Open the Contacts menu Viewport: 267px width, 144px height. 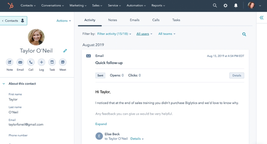click(28, 5)
